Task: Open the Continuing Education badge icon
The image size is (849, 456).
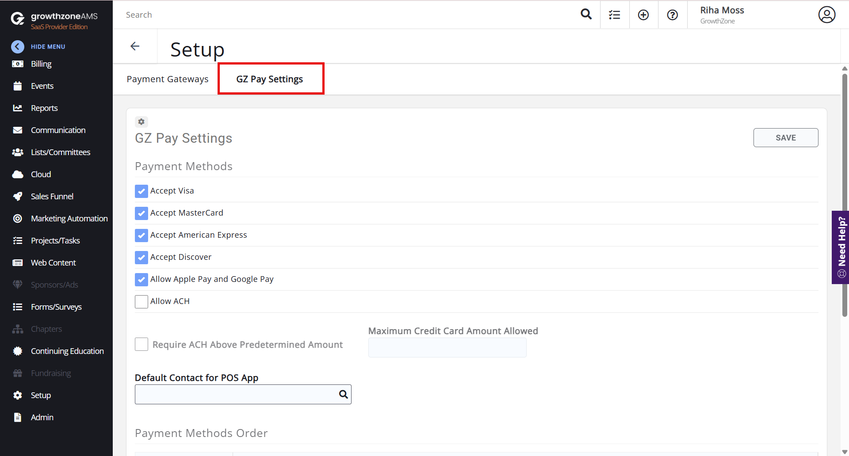Action: 18,351
